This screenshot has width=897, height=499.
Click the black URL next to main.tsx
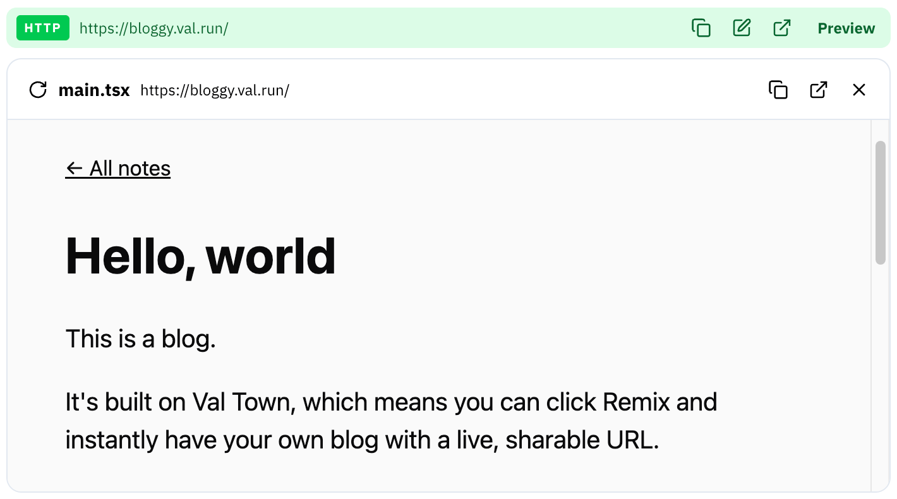[215, 90]
